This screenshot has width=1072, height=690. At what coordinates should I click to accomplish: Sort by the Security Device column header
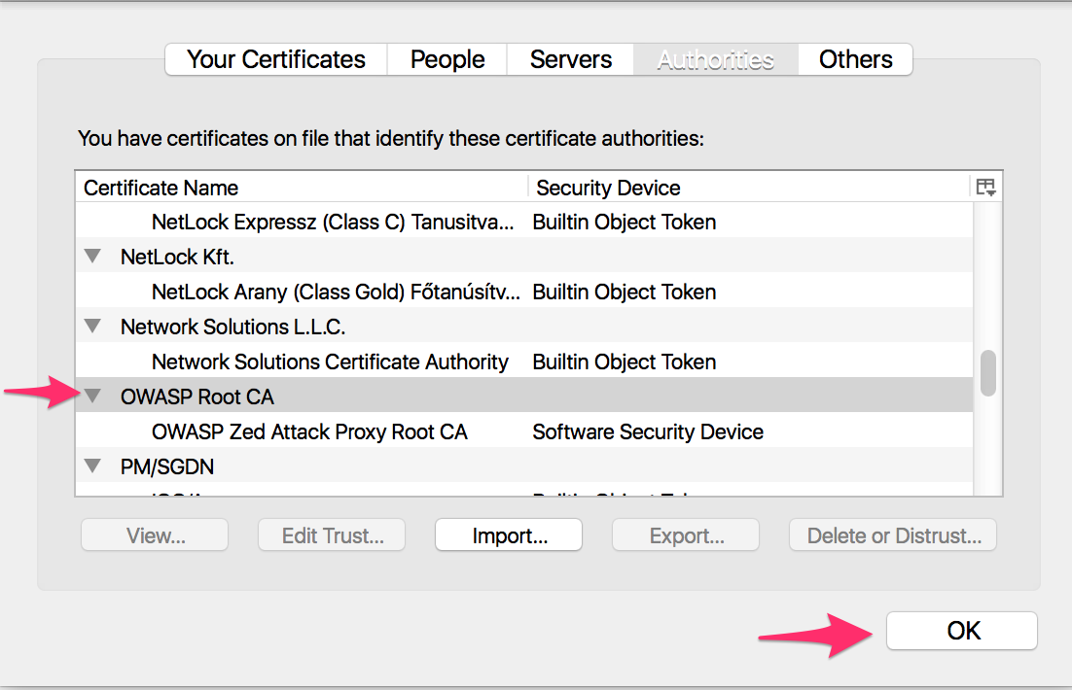608,187
